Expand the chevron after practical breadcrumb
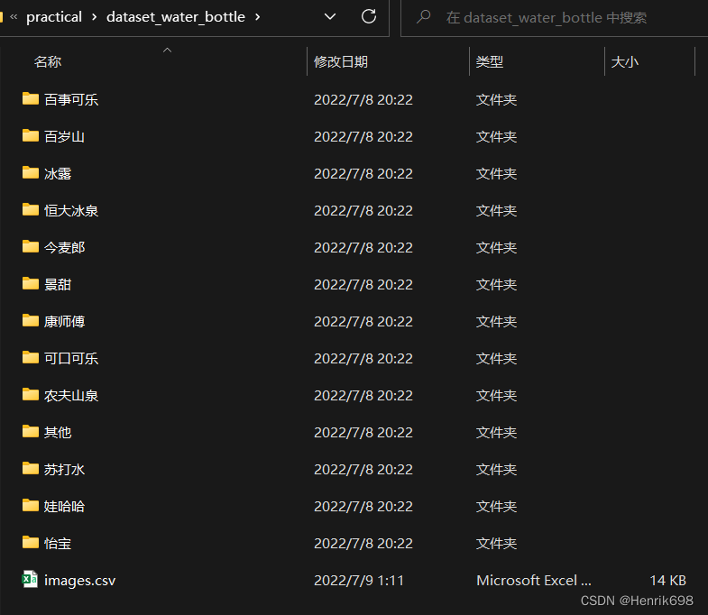Image resolution: width=708 pixels, height=615 pixels. (94, 17)
